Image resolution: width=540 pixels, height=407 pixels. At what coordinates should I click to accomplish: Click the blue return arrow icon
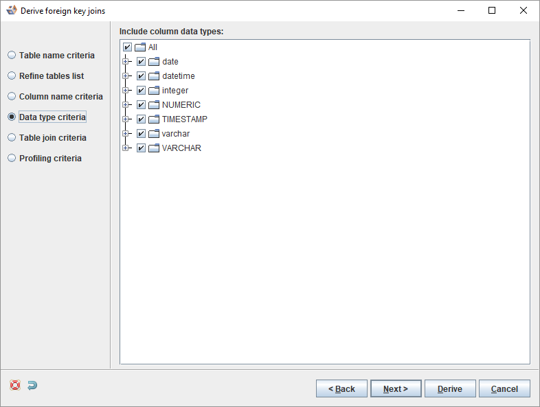click(32, 385)
